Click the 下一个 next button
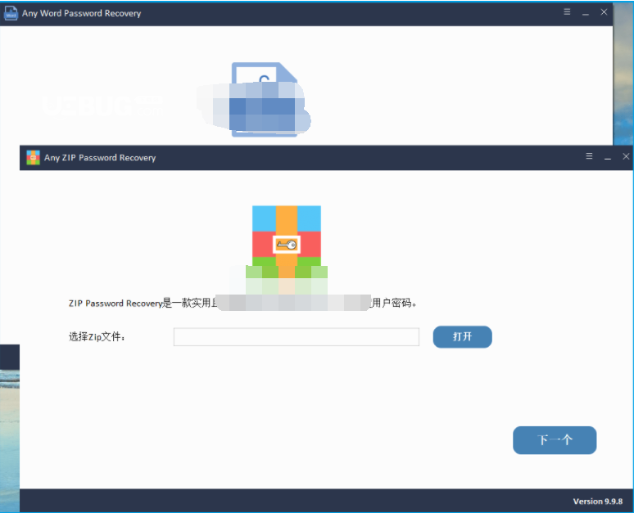Image resolution: width=634 pixels, height=513 pixels. 555,440
